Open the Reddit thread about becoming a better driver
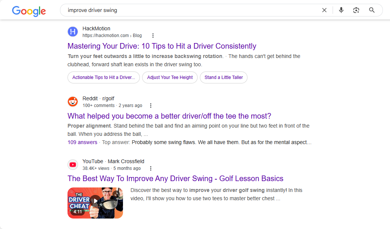390x229 pixels. (x=169, y=116)
